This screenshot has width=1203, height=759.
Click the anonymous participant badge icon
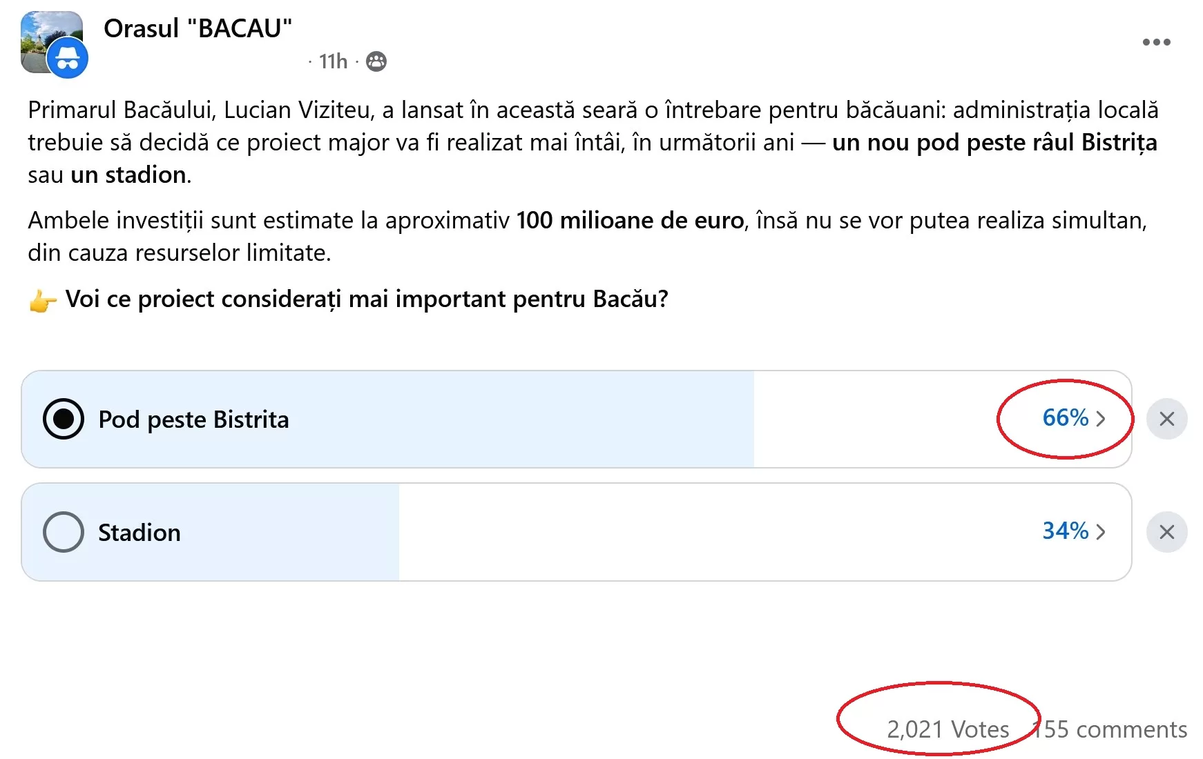[68, 59]
